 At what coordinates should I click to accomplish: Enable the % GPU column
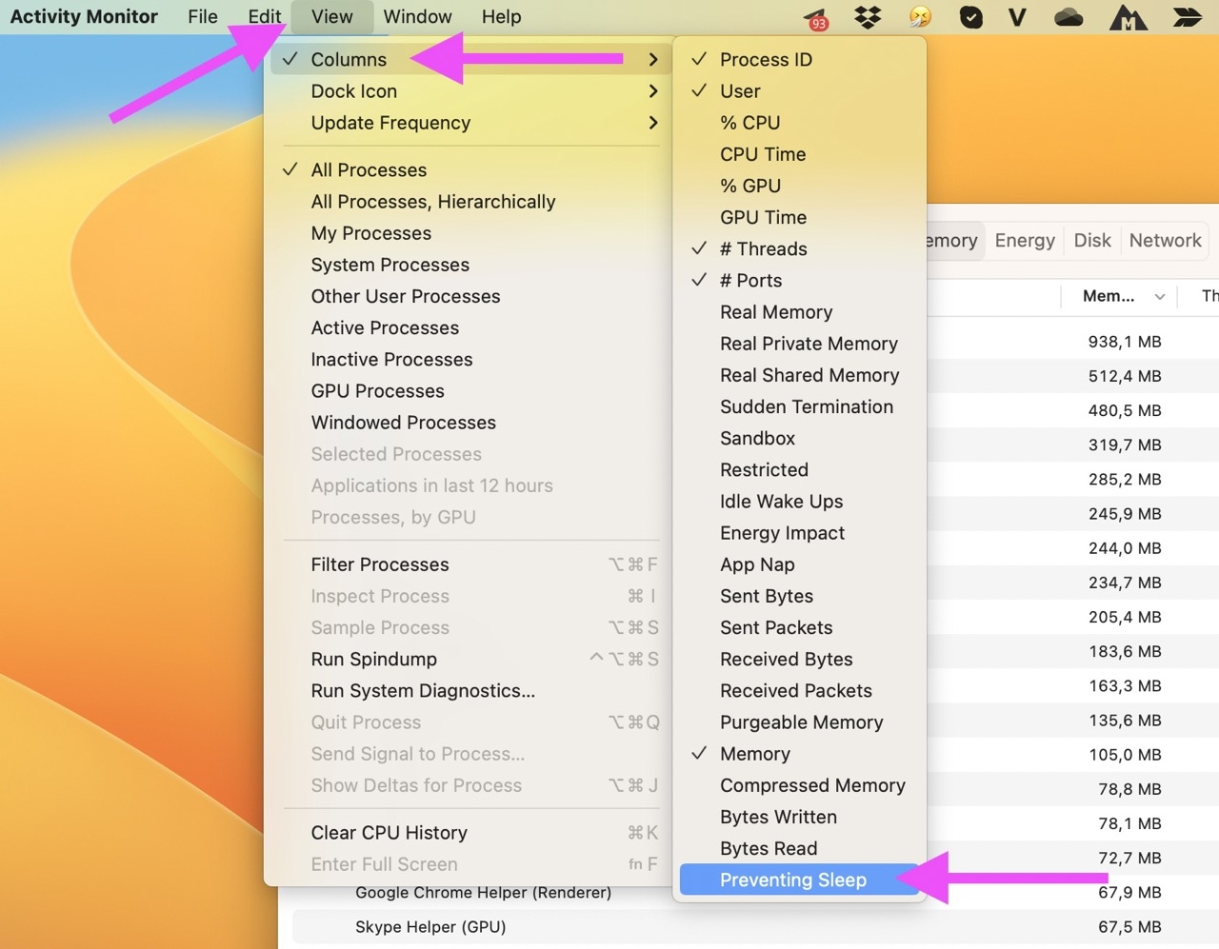coord(800,186)
